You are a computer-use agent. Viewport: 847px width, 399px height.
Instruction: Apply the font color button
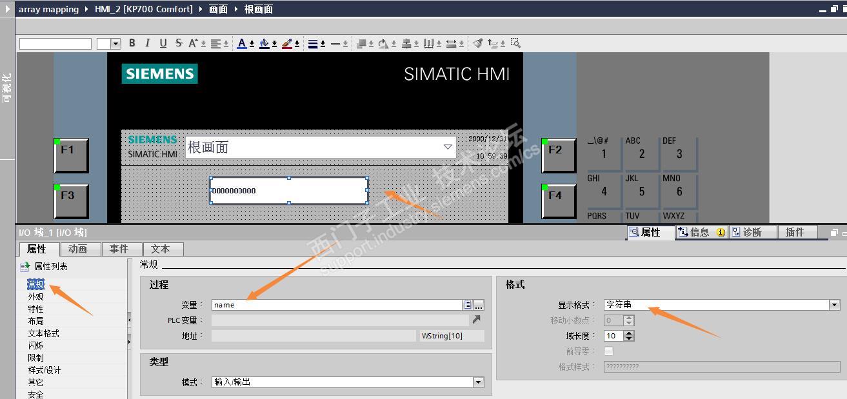[x=242, y=43]
